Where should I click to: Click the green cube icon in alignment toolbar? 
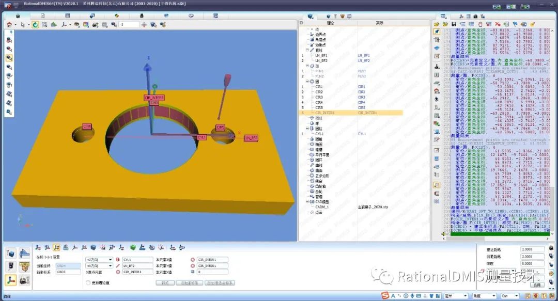(133, 247)
